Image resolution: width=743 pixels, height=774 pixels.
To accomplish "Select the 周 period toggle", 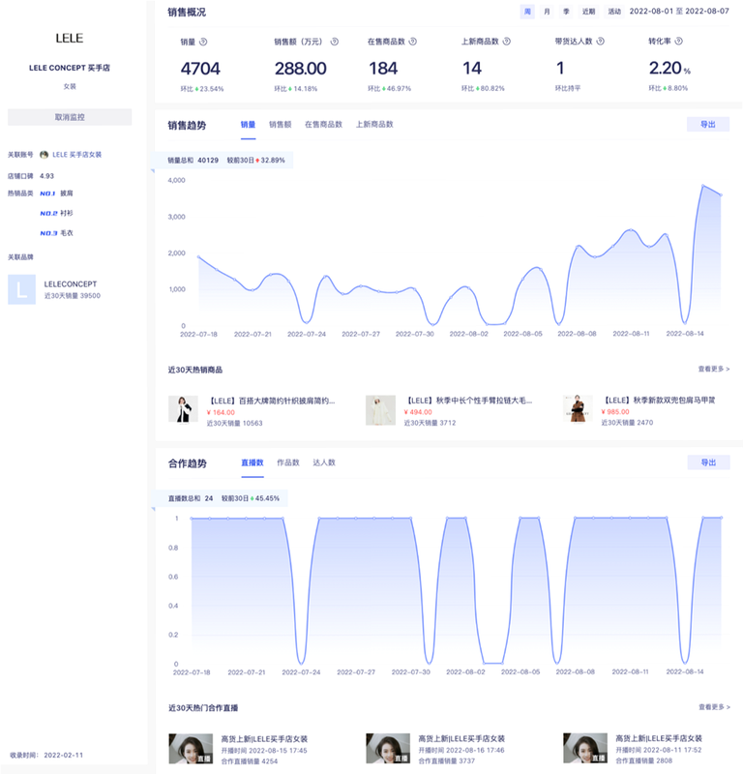I will (527, 12).
